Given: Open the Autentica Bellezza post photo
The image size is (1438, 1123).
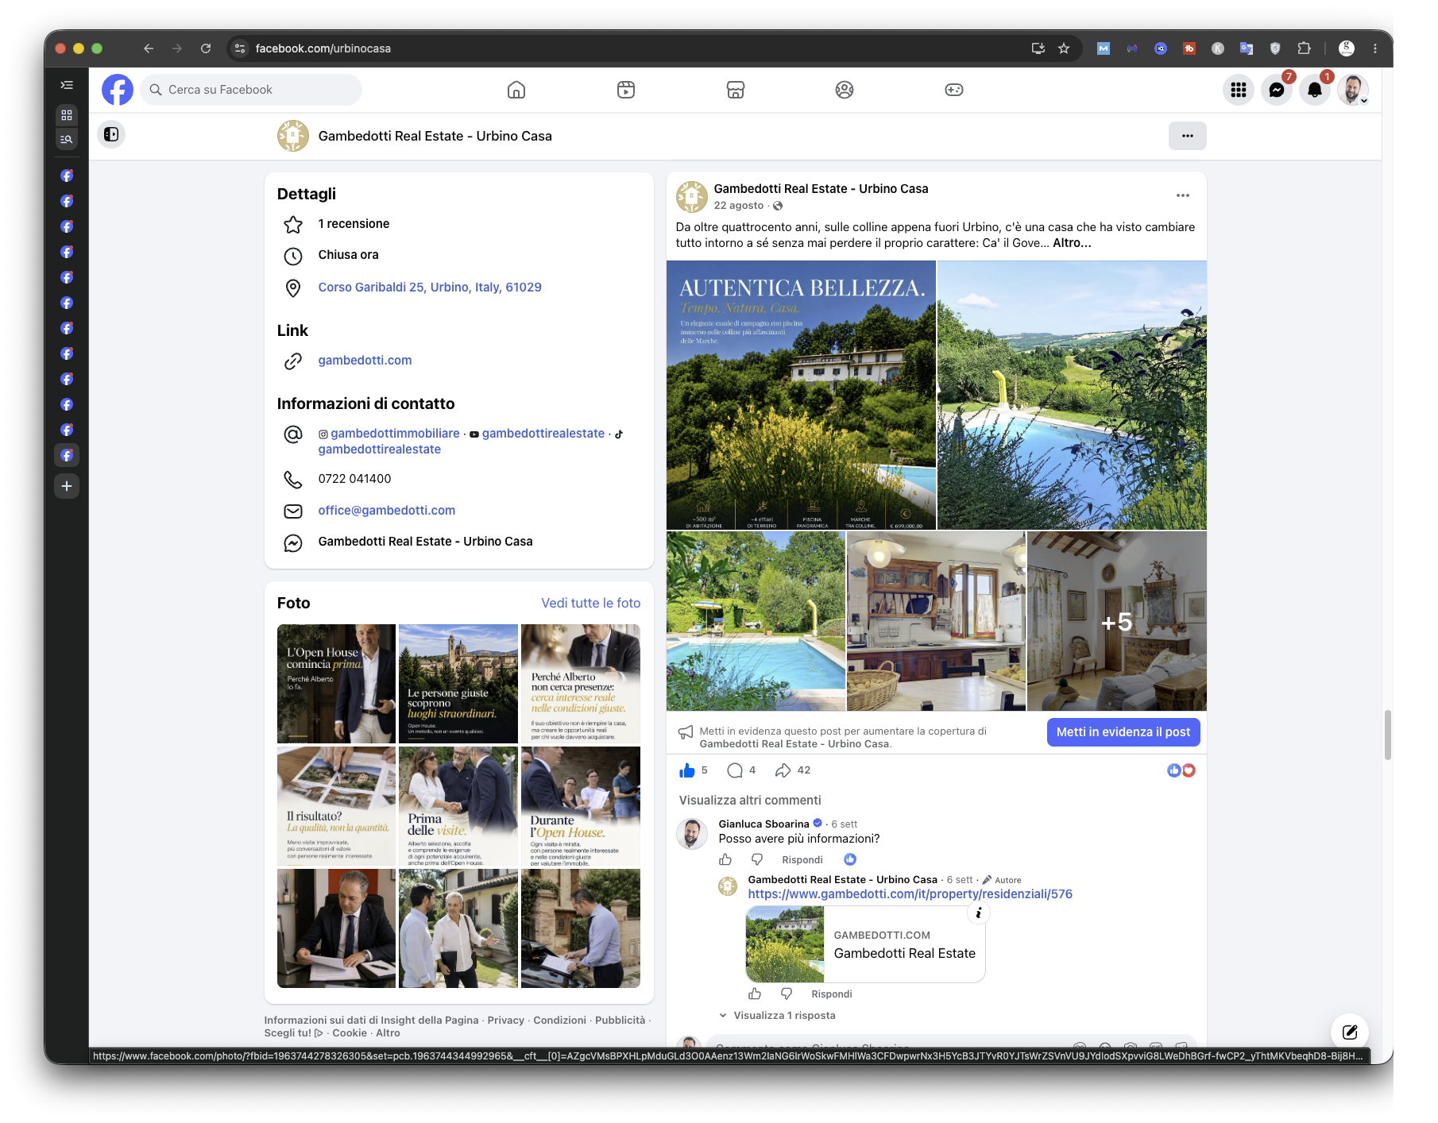Looking at the screenshot, I should tap(801, 395).
